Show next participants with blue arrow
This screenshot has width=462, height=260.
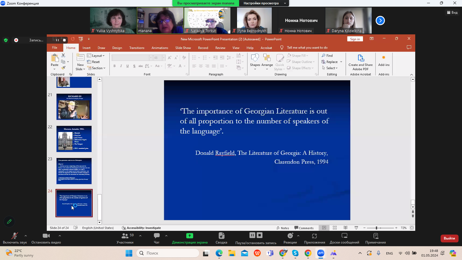point(380,21)
